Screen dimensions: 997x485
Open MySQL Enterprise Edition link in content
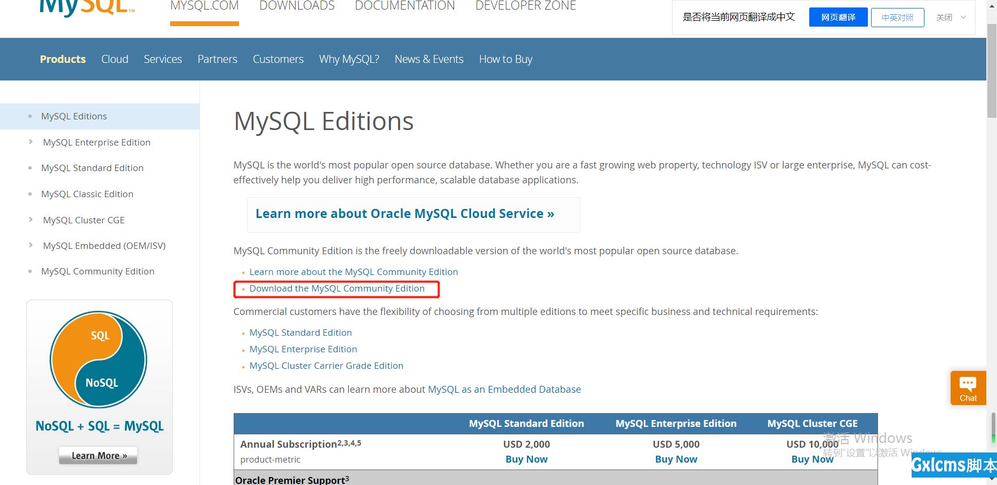click(304, 349)
